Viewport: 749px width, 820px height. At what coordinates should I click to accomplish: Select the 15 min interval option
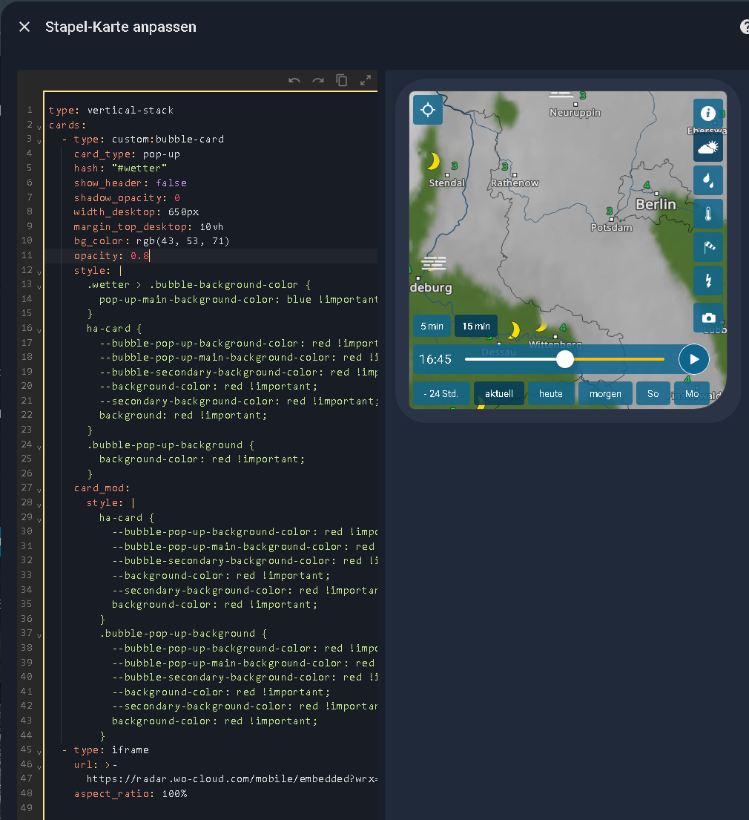click(476, 326)
